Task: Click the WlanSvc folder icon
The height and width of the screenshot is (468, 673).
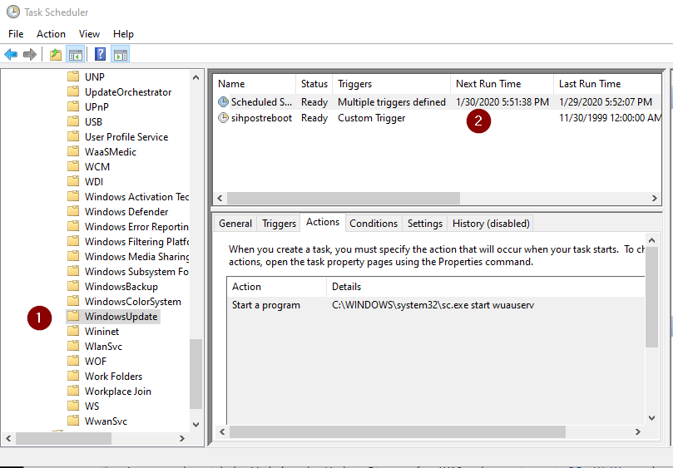Action: (73, 346)
